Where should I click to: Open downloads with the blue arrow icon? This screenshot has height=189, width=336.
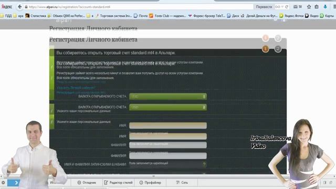[x=325, y=7]
